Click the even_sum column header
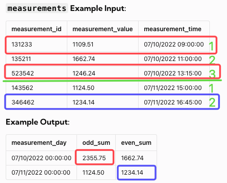Screen dimensions: 227x183 point(136,143)
